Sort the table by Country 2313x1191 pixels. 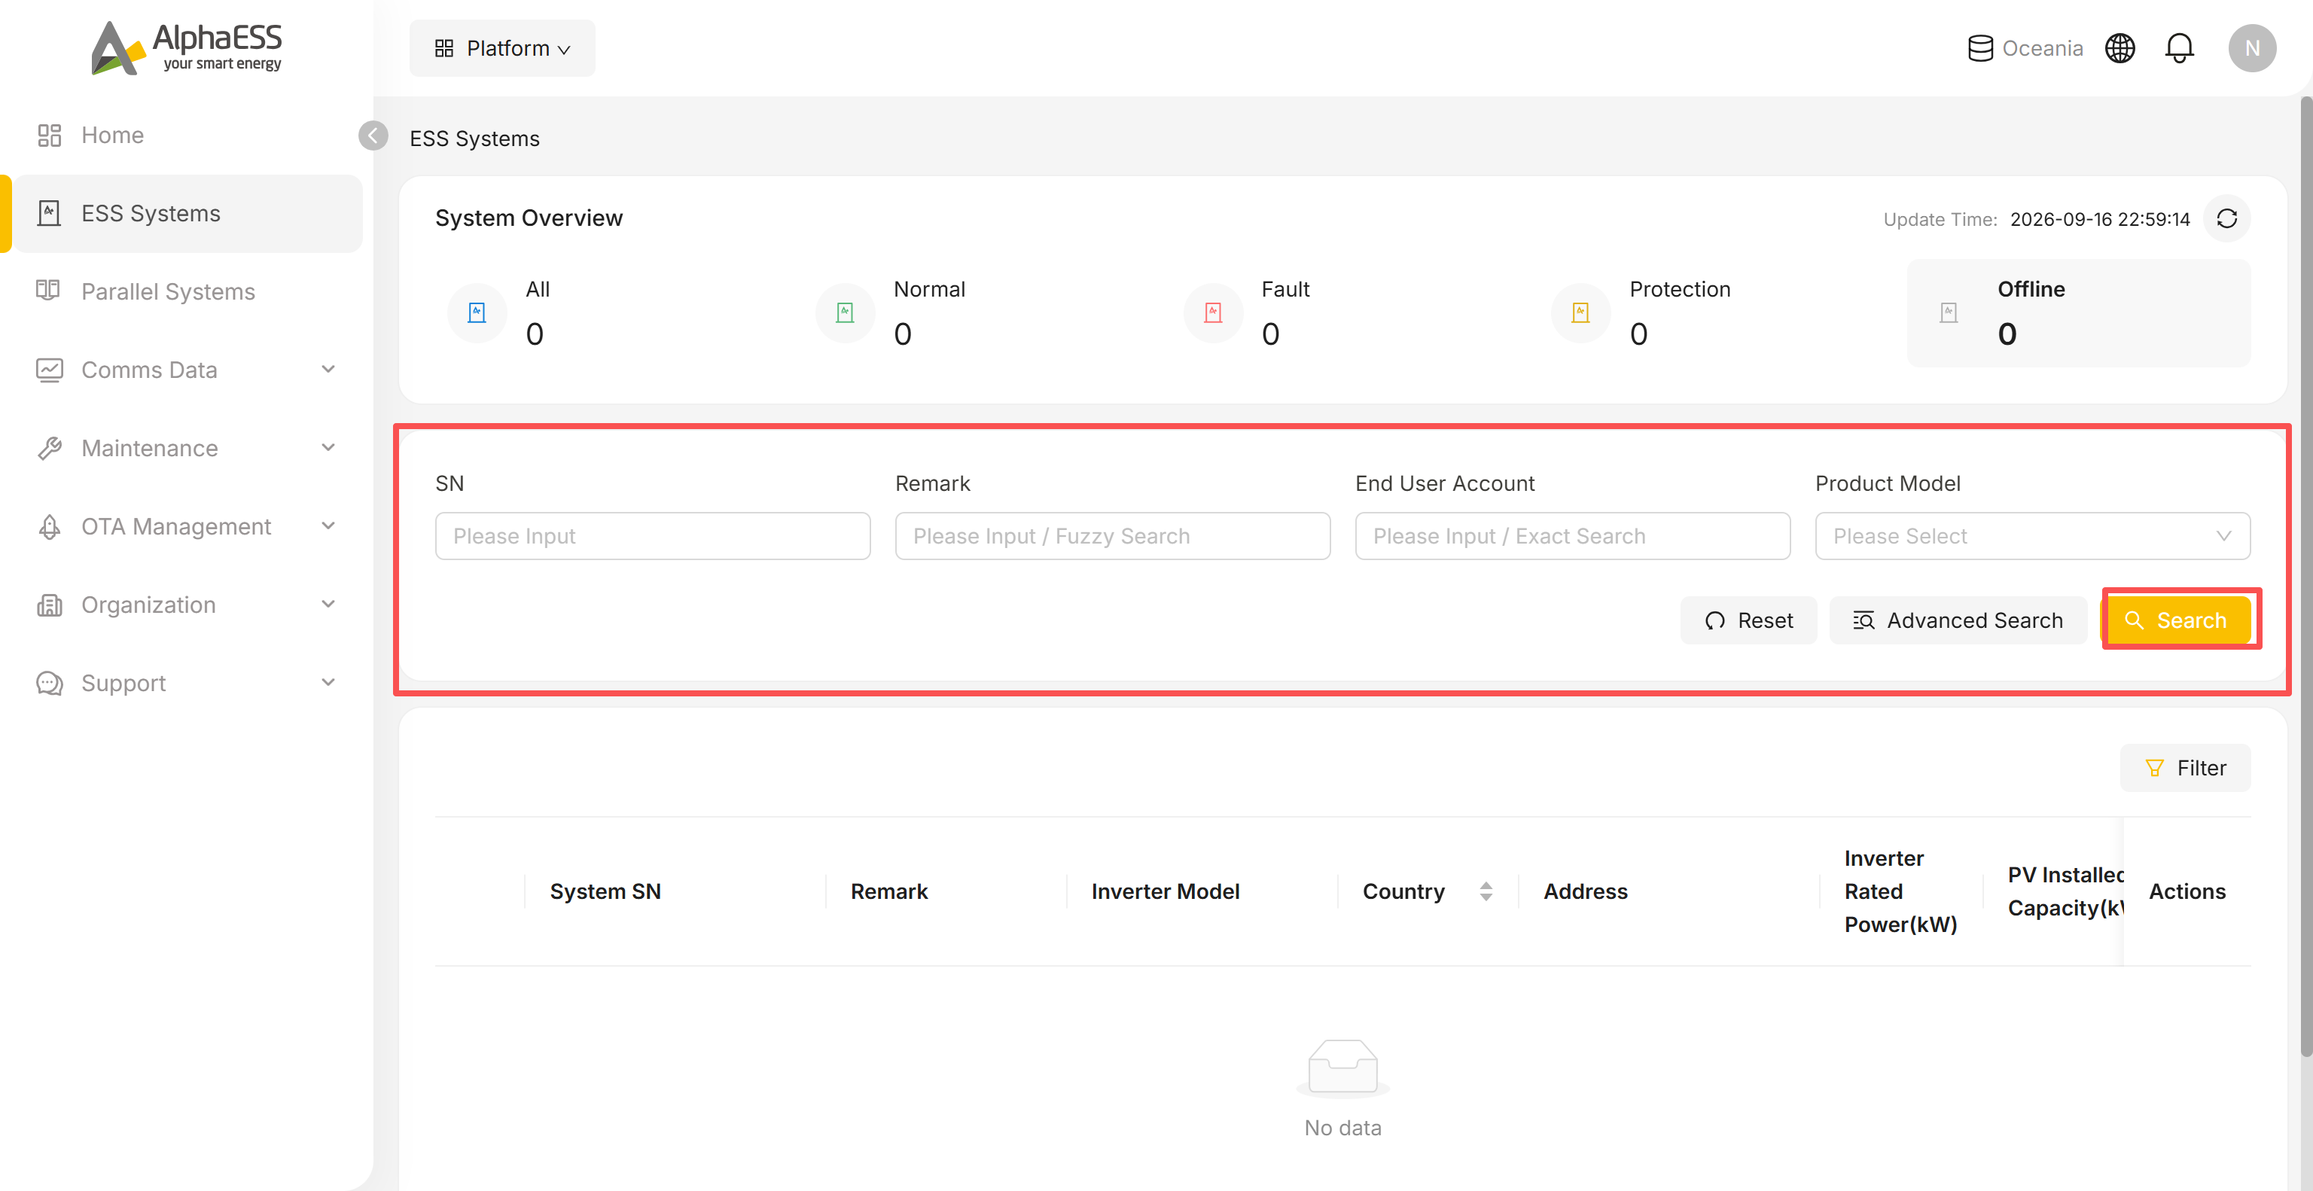pyautogui.click(x=1486, y=891)
